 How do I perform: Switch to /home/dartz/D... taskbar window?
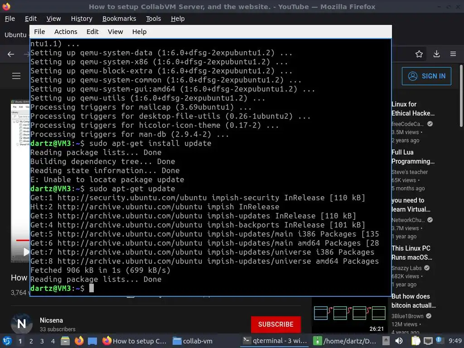coord(345,341)
